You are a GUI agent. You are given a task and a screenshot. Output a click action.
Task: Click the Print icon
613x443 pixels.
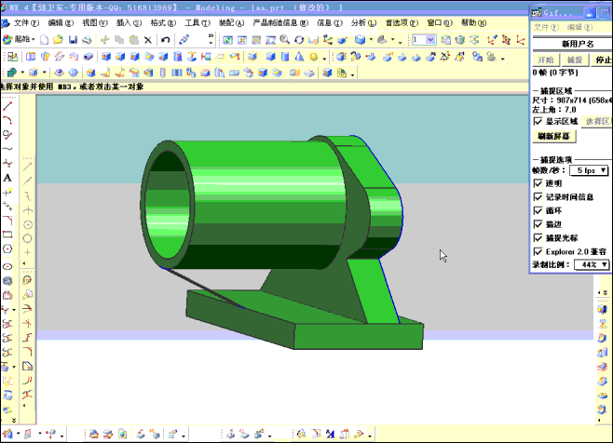coord(87,39)
